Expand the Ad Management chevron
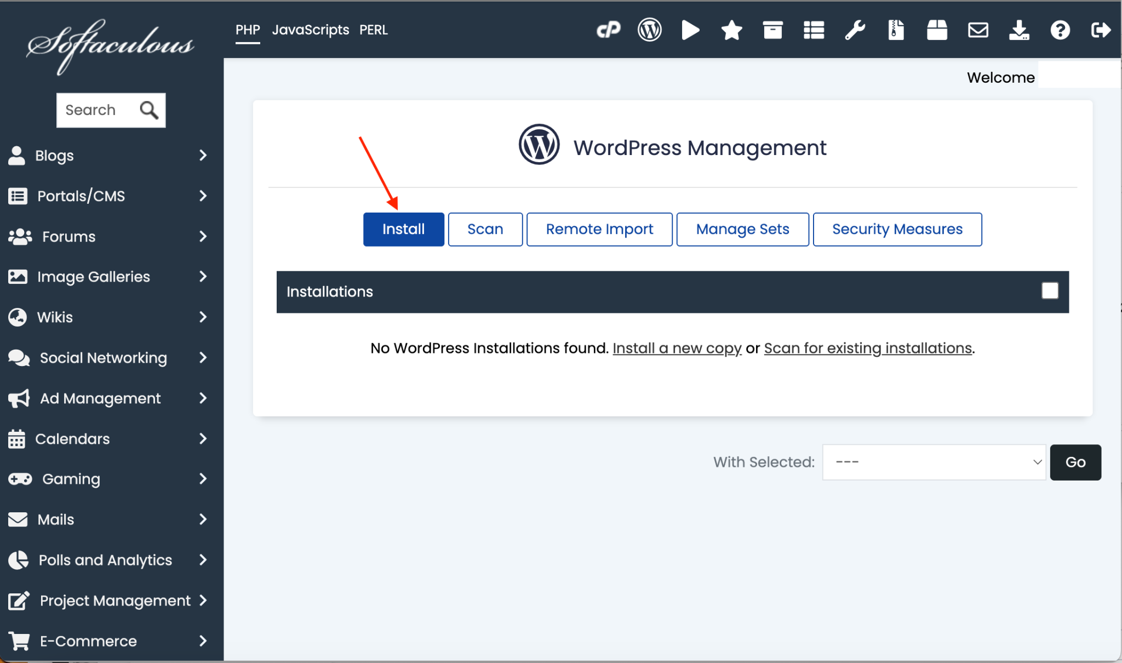Image resolution: width=1122 pixels, height=663 pixels. 203,398
